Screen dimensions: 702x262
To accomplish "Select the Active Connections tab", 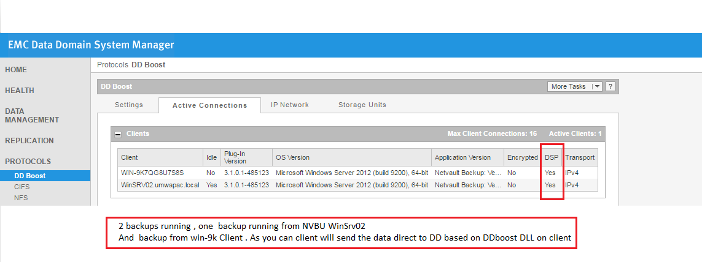I will tap(209, 105).
